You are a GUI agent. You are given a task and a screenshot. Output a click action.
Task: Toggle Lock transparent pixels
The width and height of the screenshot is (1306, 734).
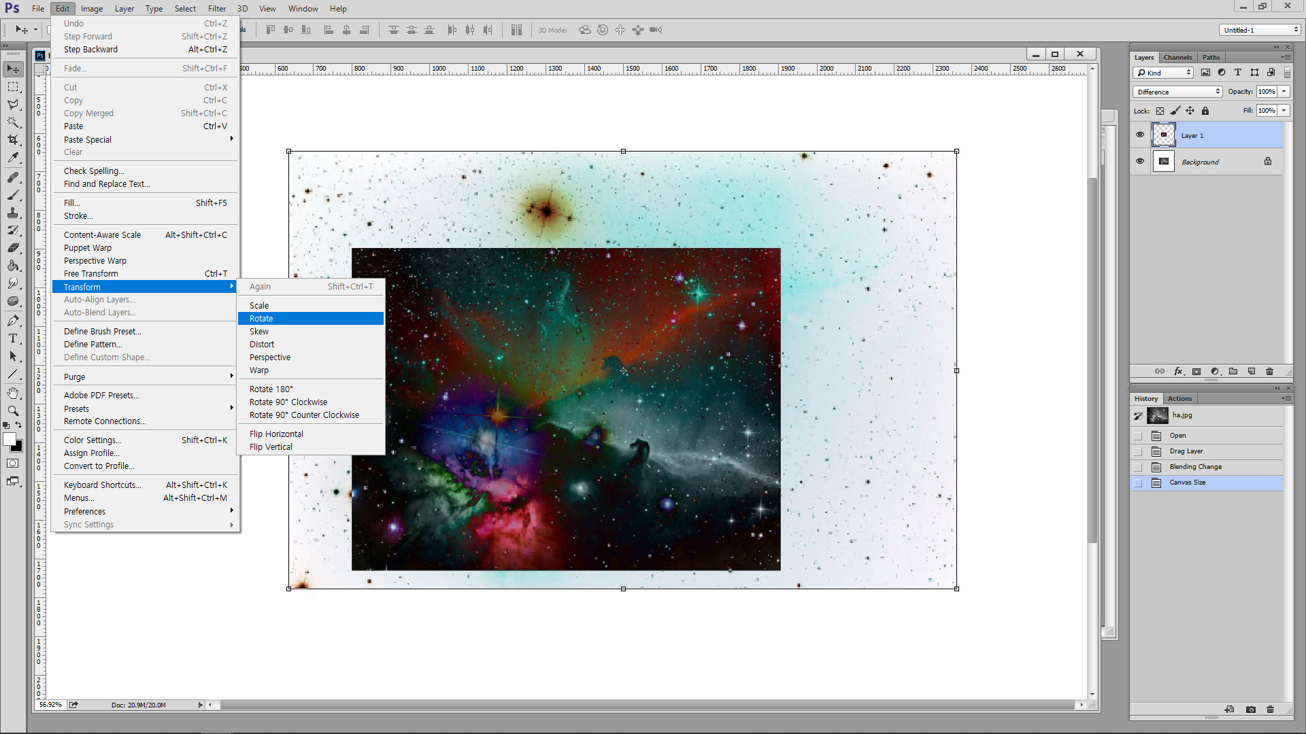(x=1160, y=111)
